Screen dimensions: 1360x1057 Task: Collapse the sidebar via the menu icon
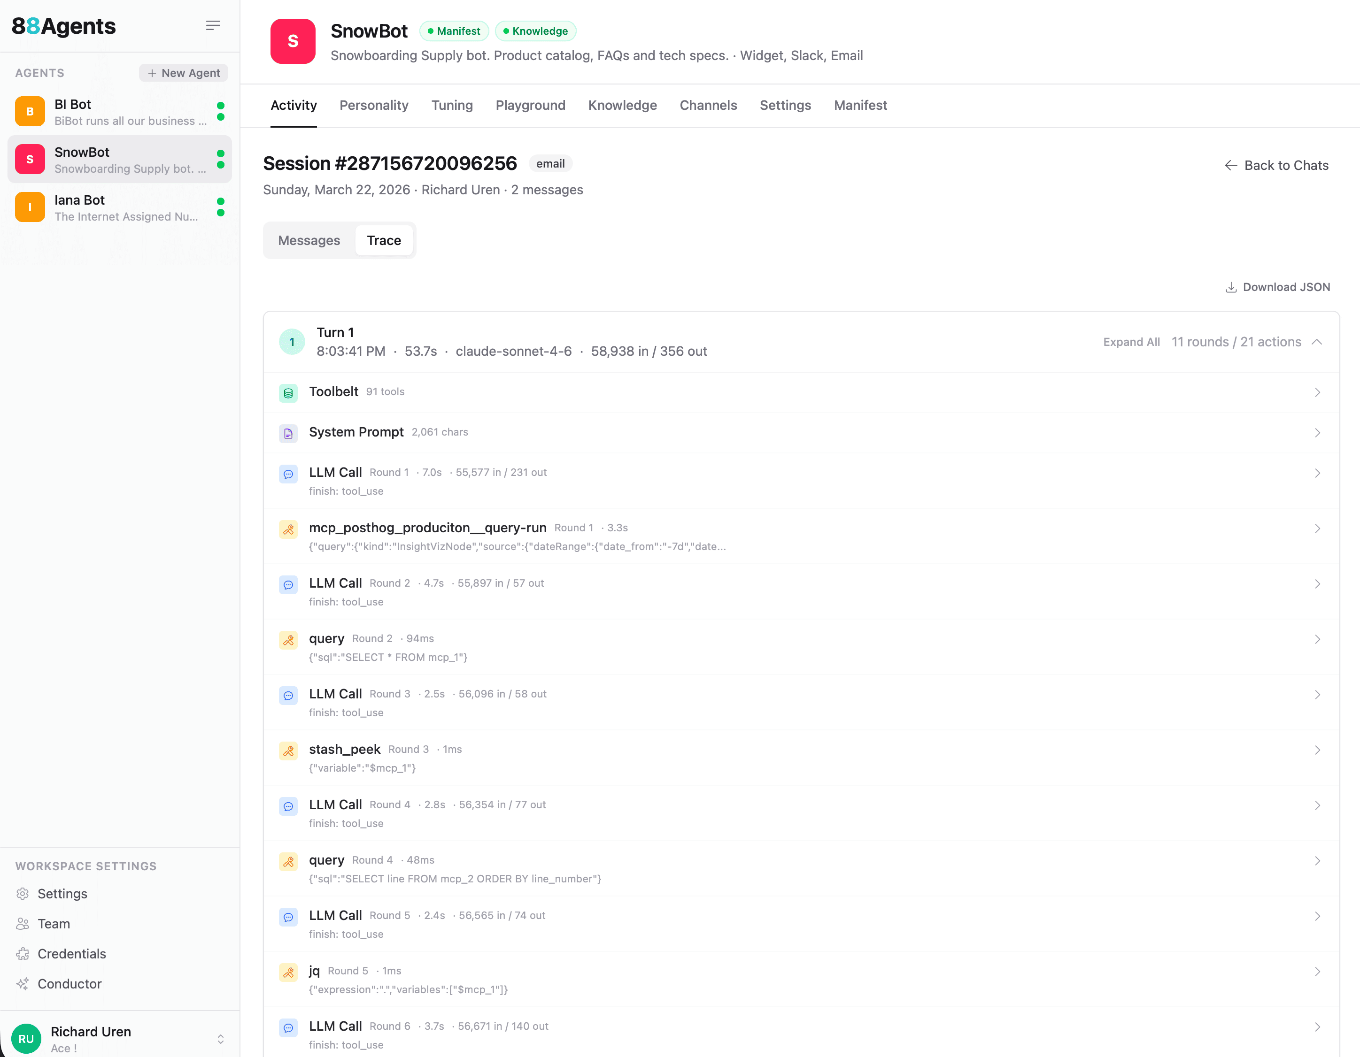tap(213, 25)
